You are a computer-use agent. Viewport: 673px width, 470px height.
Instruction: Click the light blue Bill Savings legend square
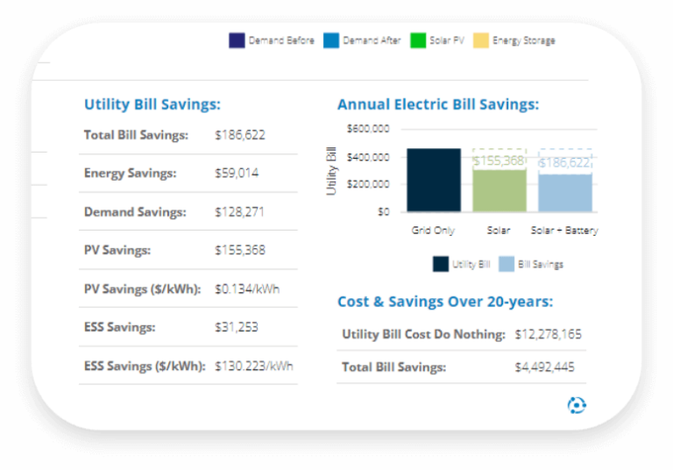[507, 264]
